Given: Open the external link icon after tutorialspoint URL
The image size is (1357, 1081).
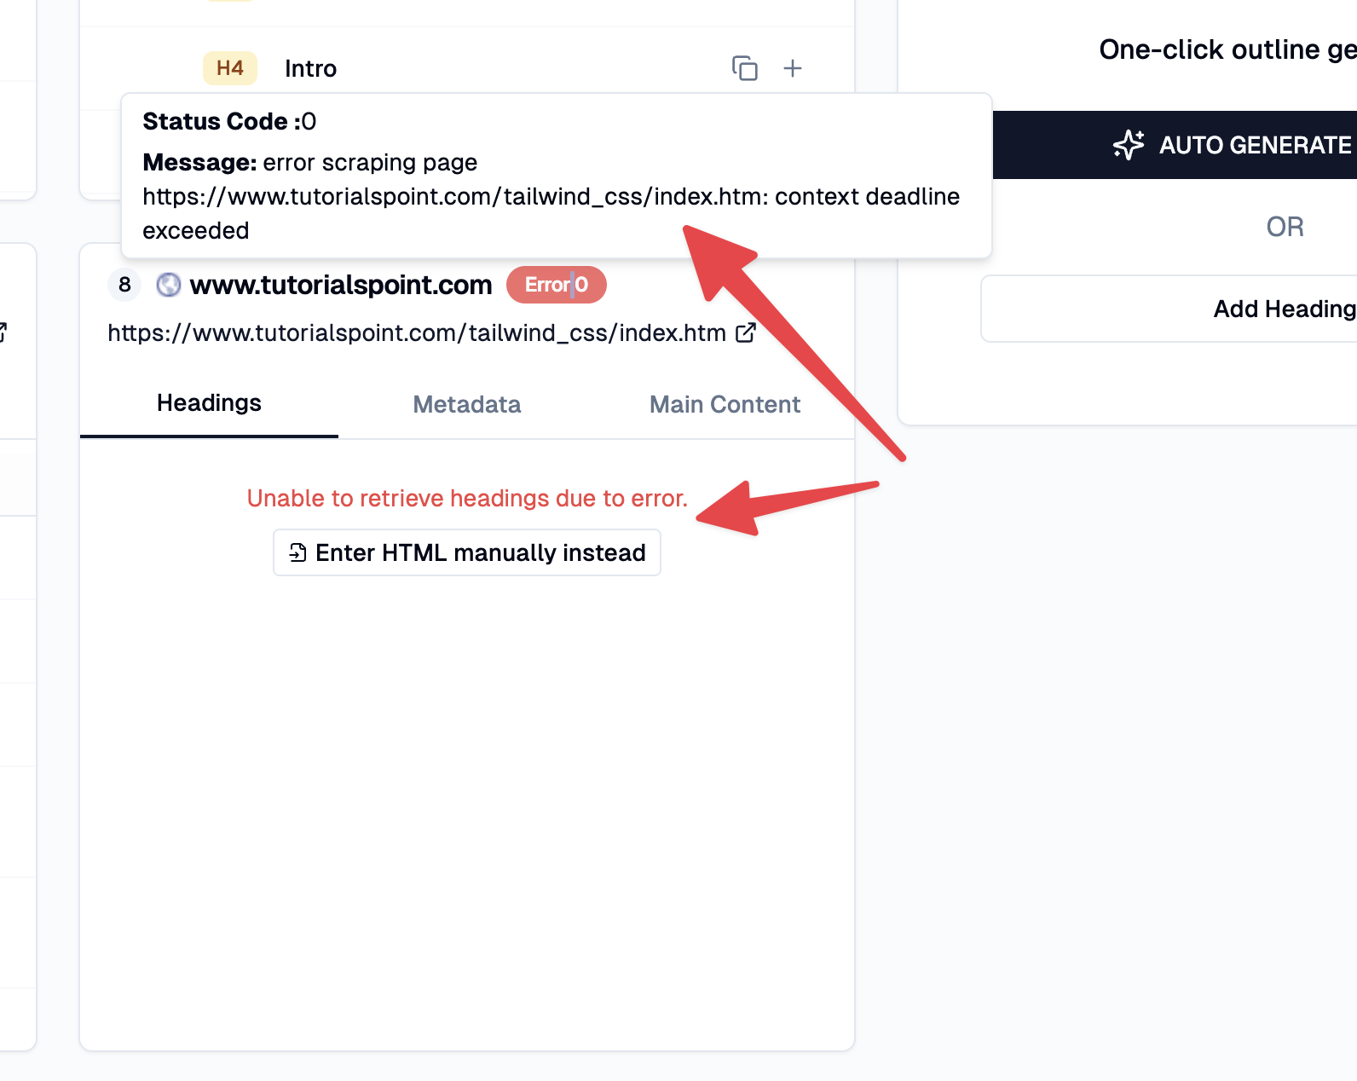Looking at the screenshot, I should [745, 332].
